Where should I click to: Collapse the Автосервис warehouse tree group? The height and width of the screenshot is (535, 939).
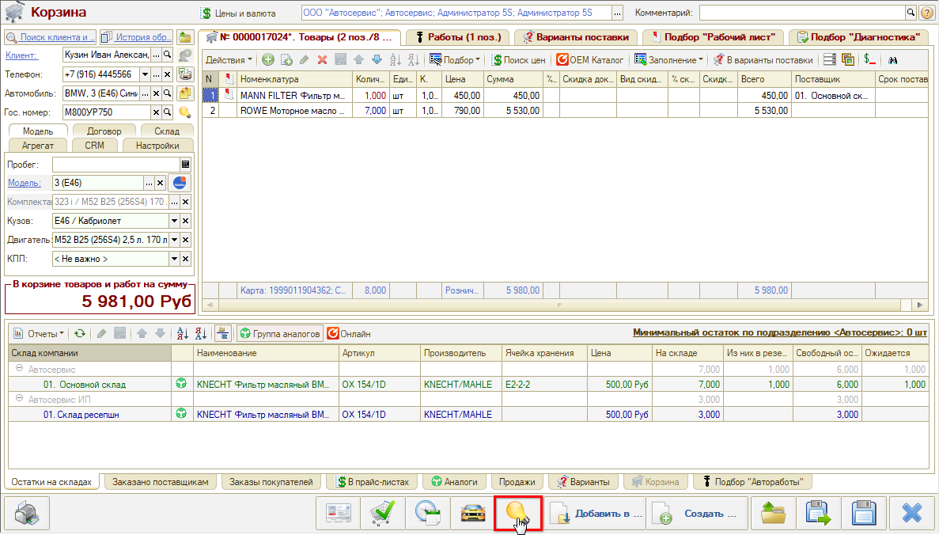click(19, 369)
